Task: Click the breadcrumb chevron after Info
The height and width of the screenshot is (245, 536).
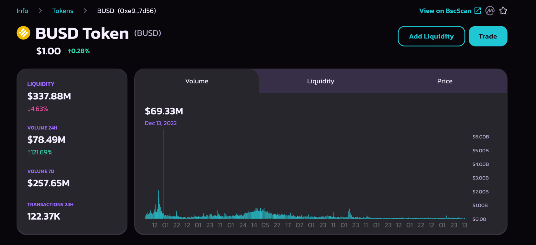Action: [x=40, y=11]
